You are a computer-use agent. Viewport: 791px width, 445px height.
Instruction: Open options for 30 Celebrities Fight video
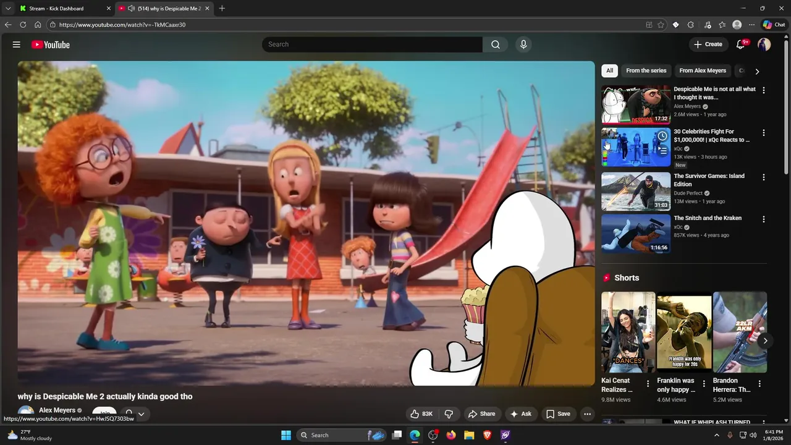coord(764,133)
